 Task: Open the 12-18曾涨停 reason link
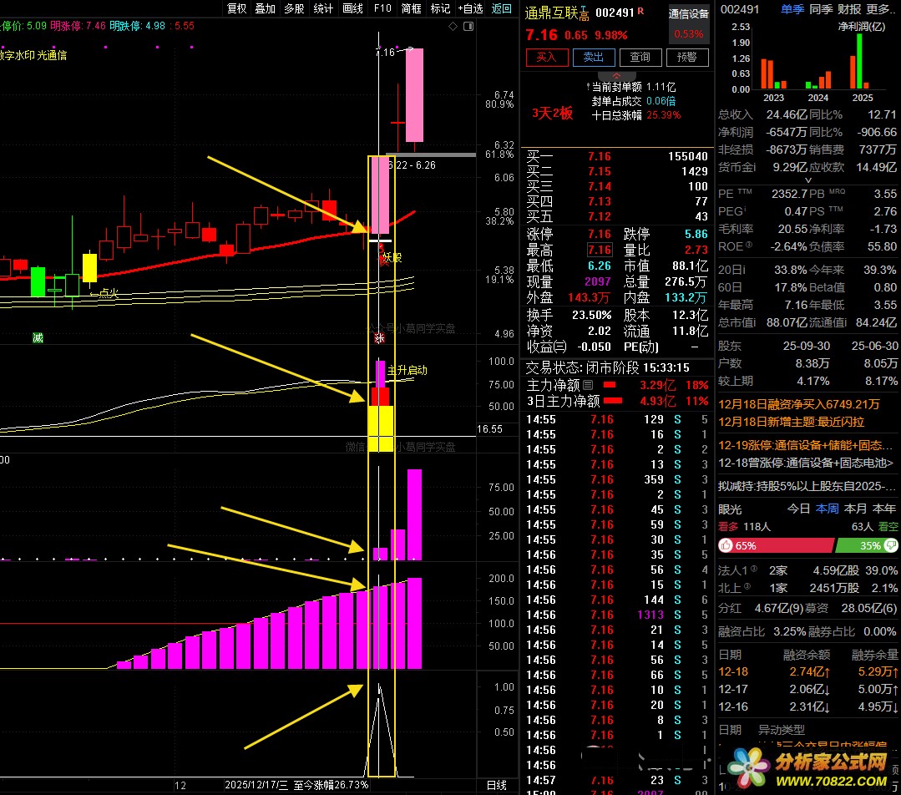click(x=806, y=463)
